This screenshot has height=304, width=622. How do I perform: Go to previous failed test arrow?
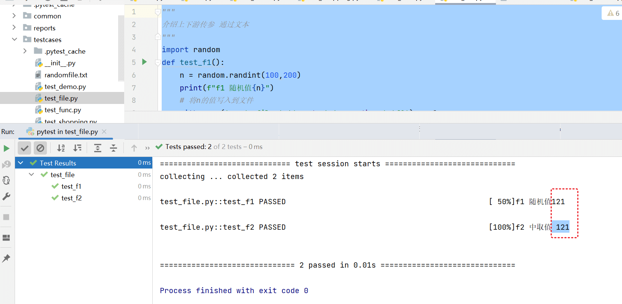[x=134, y=148]
